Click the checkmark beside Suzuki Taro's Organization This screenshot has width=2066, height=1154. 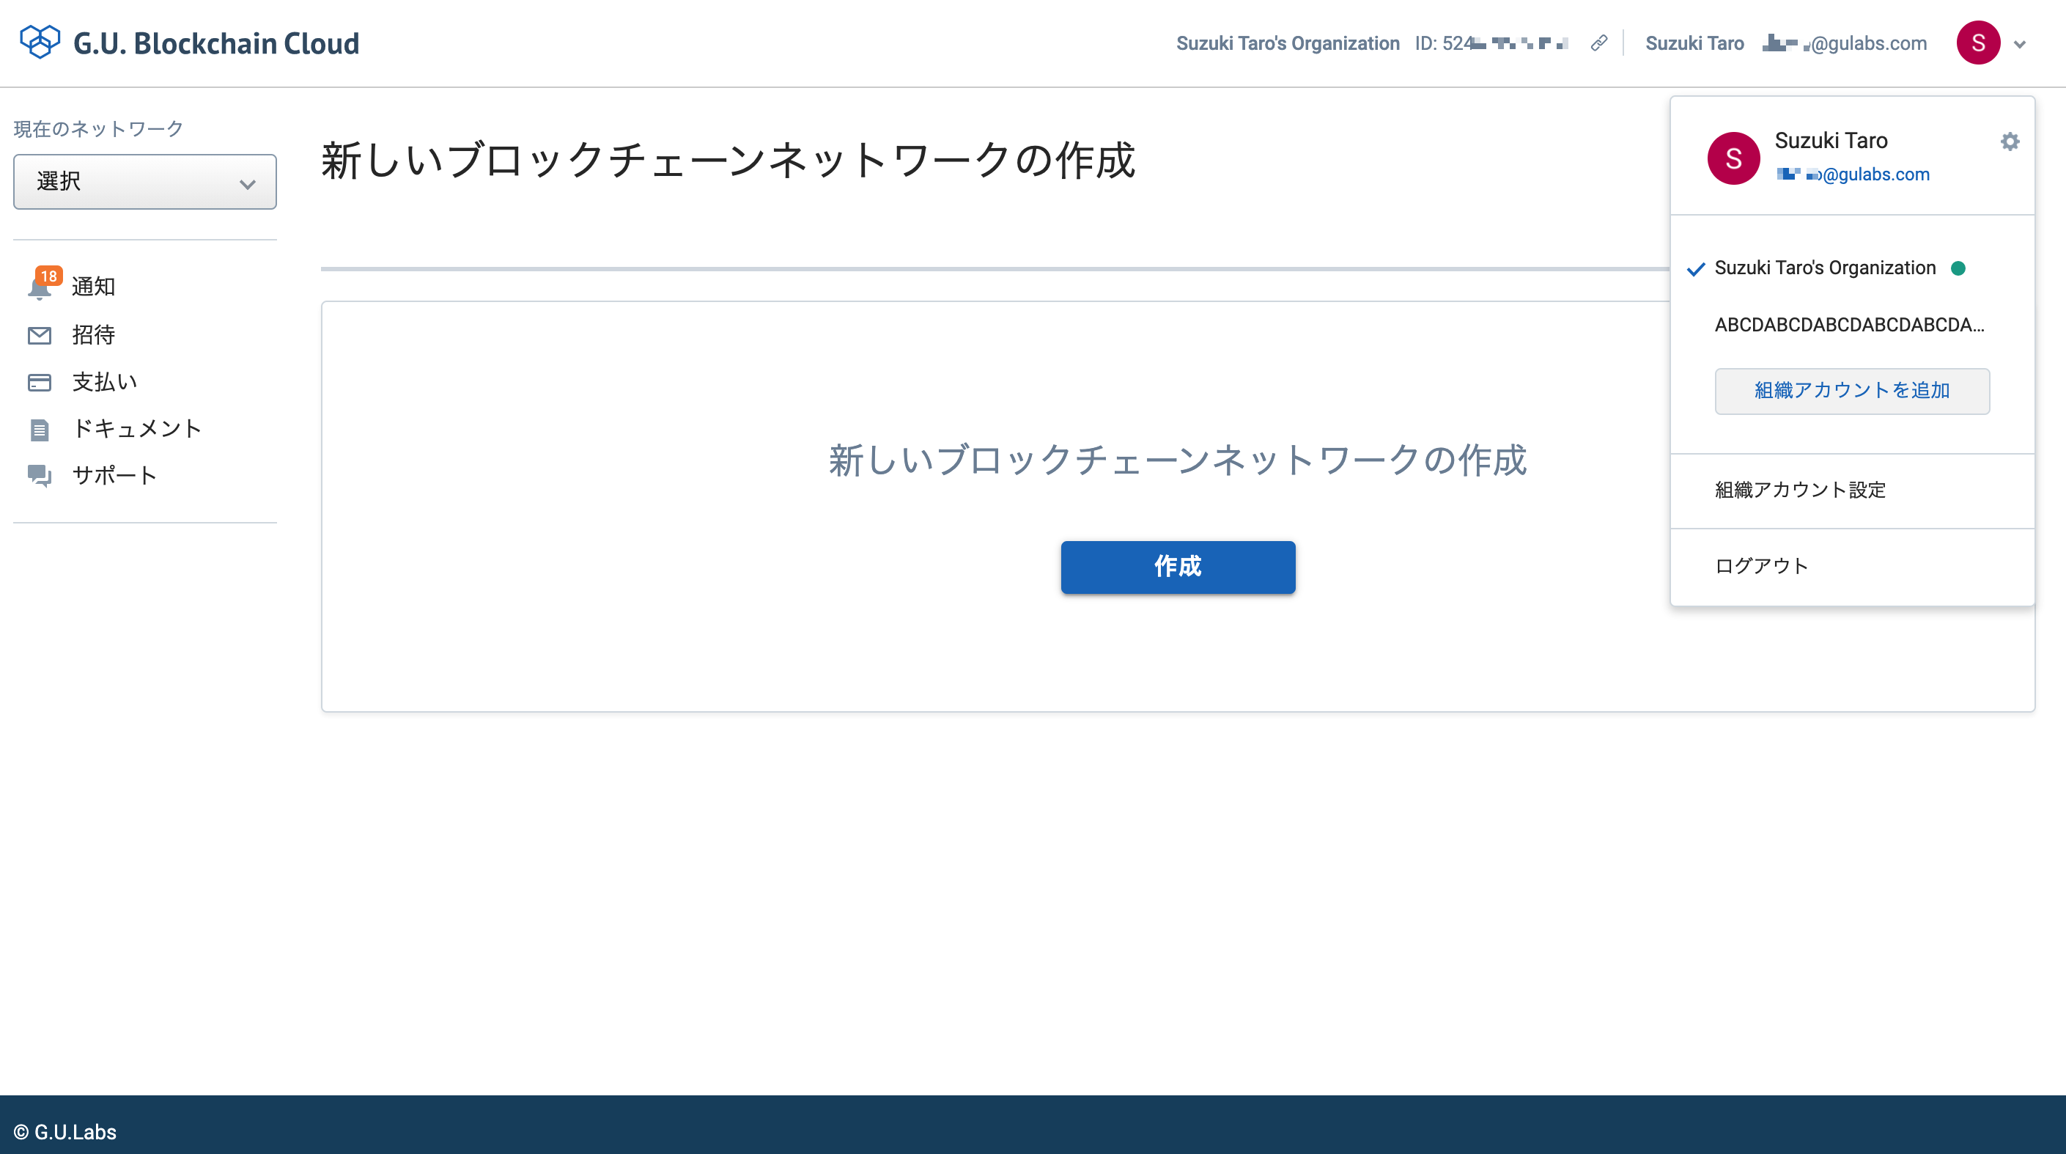(1697, 269)
